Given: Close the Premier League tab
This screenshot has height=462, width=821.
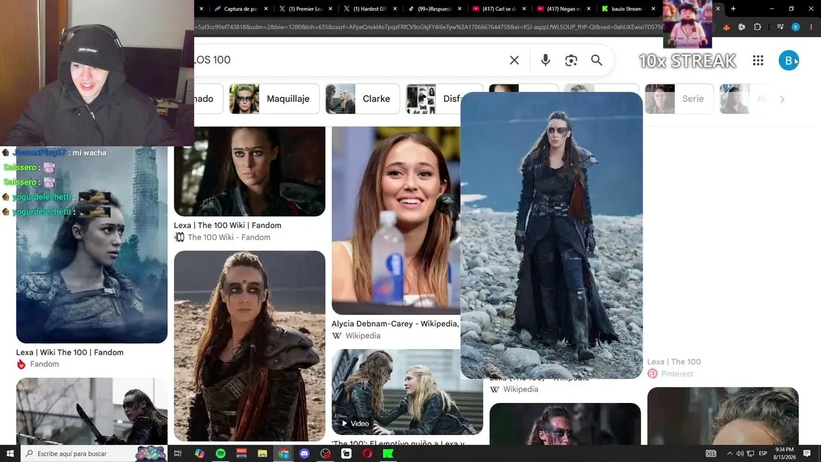Looking at the screenshot, I should (330, 9).
